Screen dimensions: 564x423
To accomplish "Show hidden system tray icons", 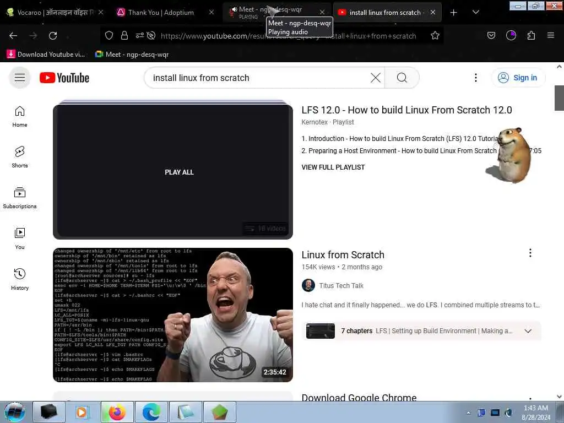I will point(468,413).
